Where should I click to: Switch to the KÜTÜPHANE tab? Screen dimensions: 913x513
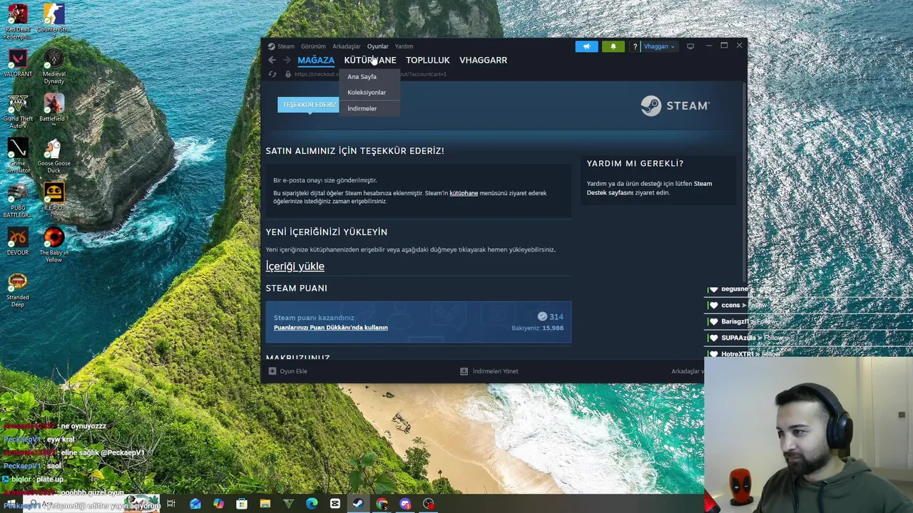click(370, 60)
